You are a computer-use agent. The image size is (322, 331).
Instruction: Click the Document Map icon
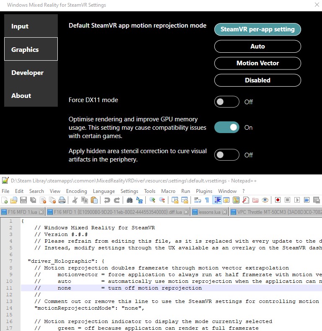click(x=236, y=200)
